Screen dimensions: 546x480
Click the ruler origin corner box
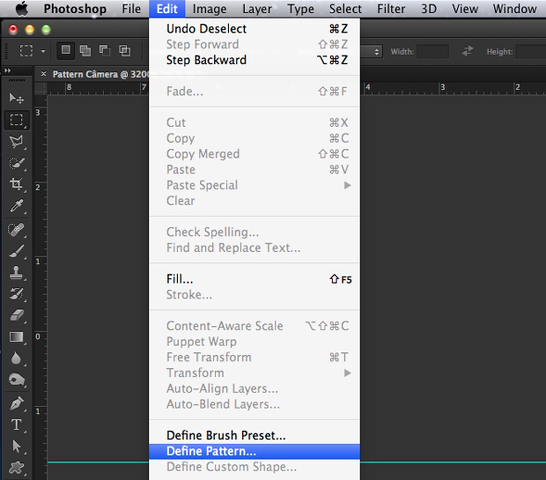(41, 89)
